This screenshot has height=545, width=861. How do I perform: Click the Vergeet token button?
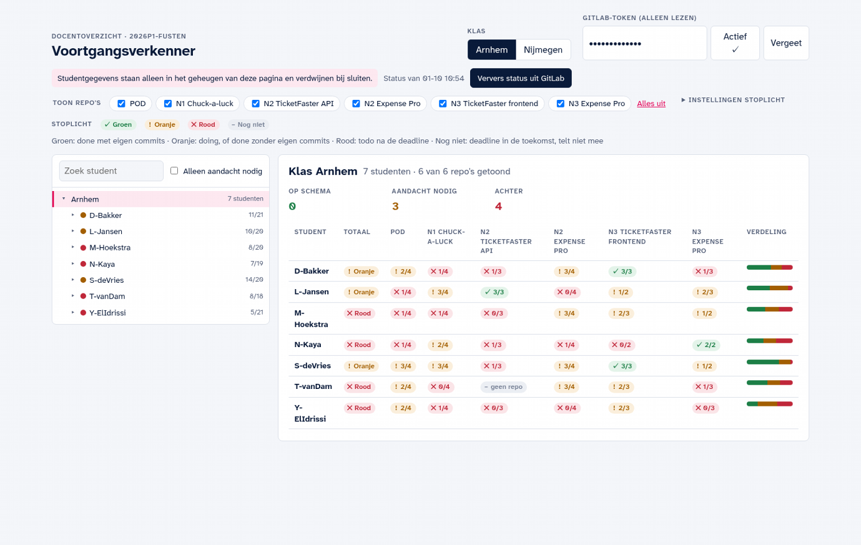coord(786,43)
